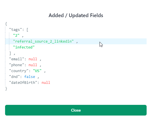
Task: Click the "tags" key line
Action: click(x=19, y=30)
